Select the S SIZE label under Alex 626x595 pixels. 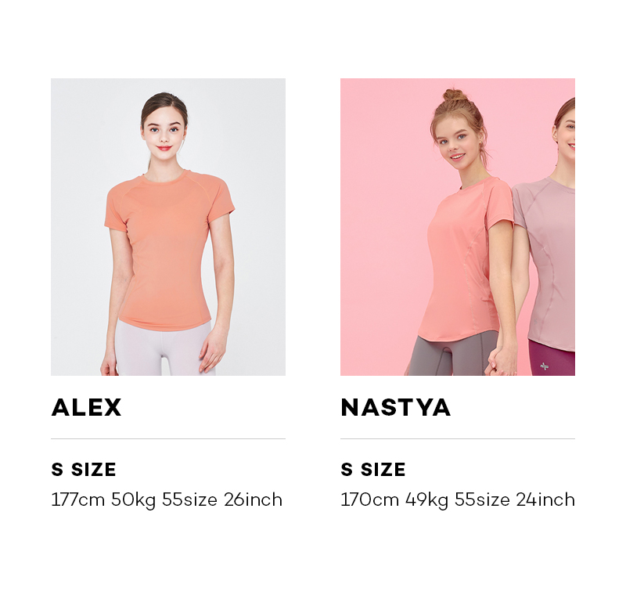click(x=84, y=469)
